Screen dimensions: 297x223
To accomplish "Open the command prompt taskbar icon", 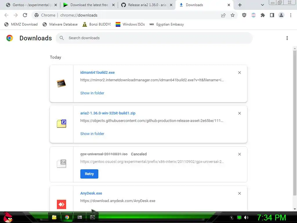I will click(93, 217).
